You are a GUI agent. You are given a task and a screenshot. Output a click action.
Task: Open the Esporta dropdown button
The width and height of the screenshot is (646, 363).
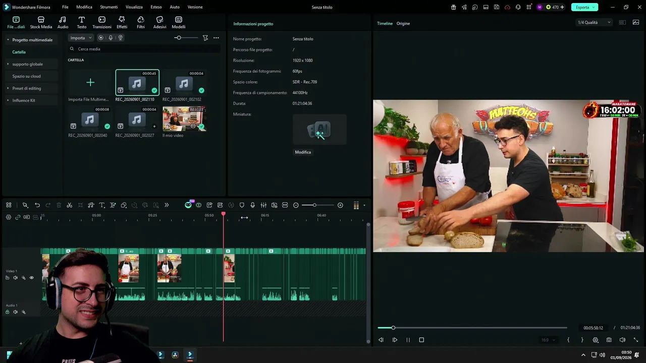(x=584, y=7)
